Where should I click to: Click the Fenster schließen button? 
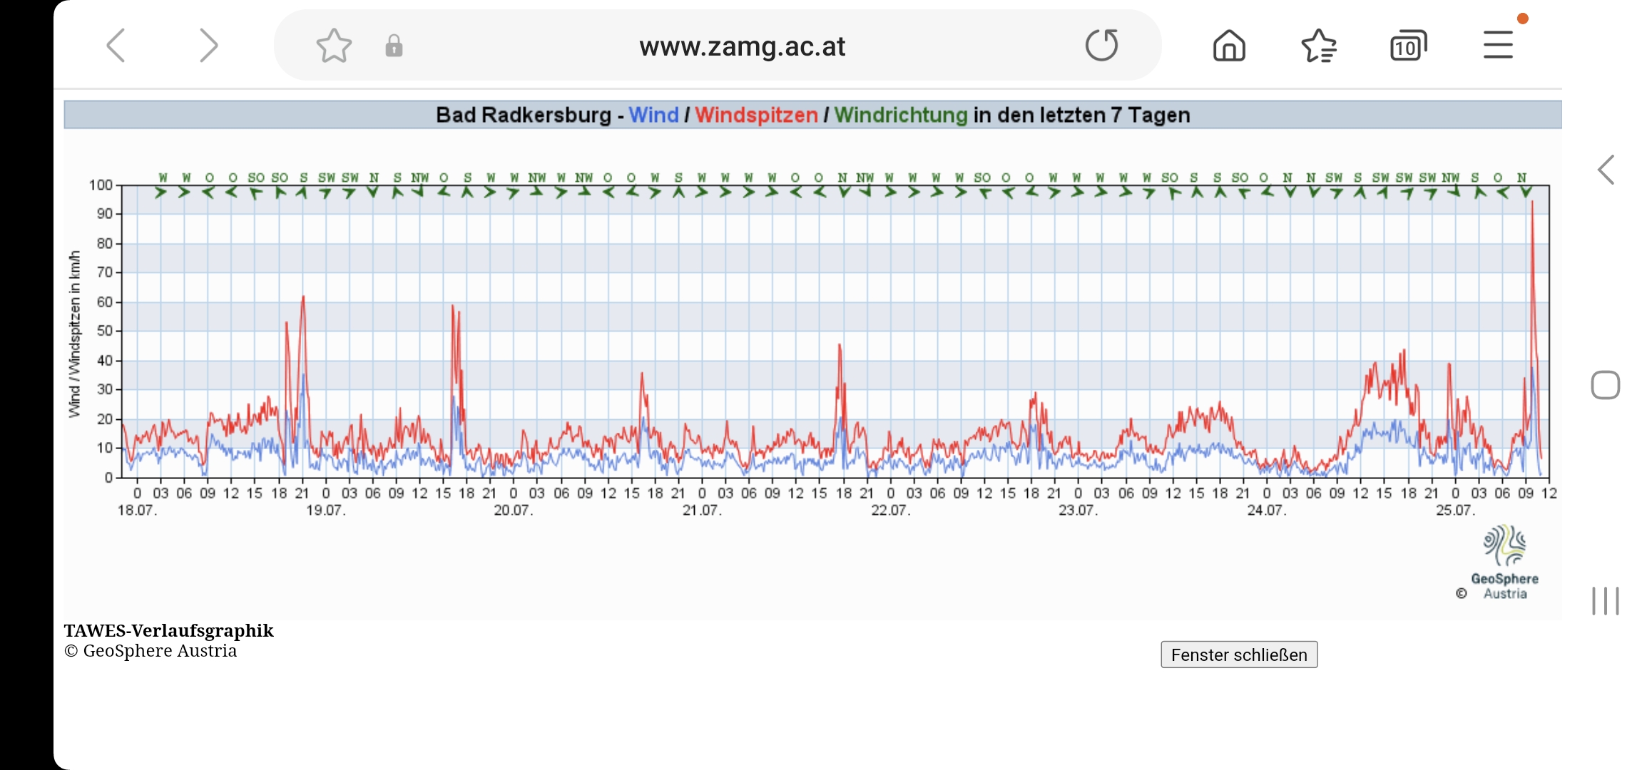click(1240, 654)
